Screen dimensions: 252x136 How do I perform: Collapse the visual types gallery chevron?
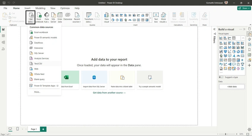point(243,38)
